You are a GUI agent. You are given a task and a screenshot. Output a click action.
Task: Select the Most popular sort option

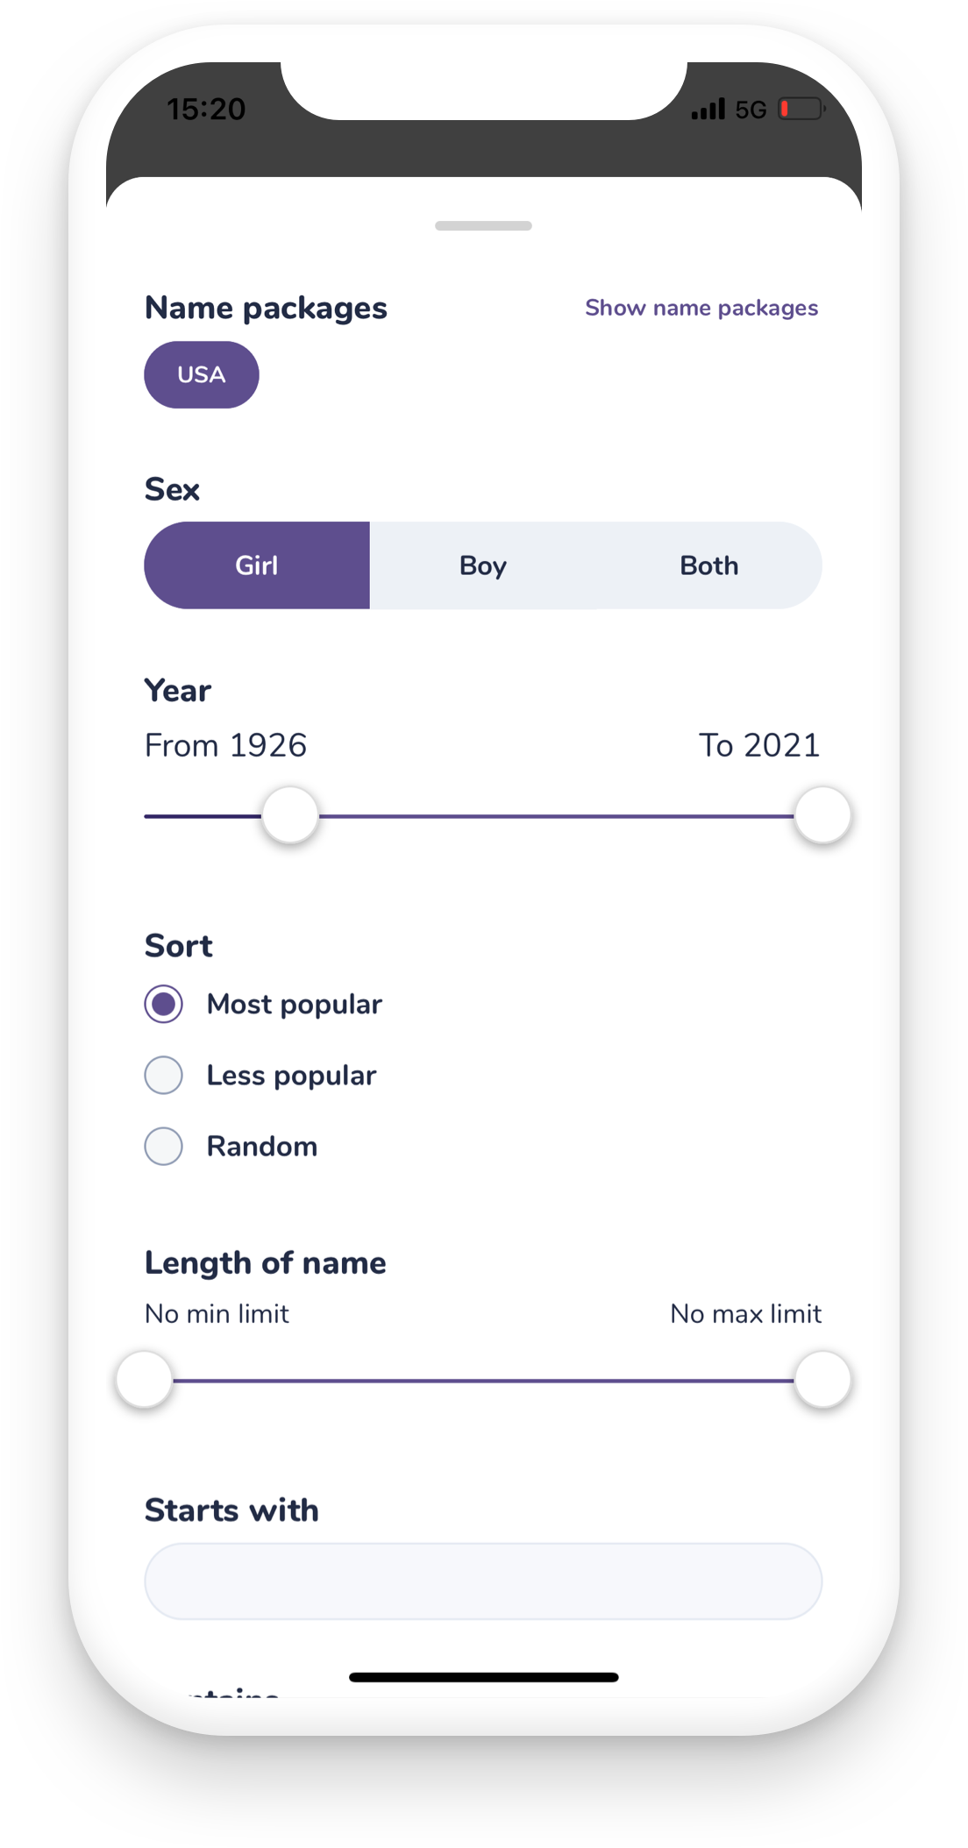click(164, 1004)
